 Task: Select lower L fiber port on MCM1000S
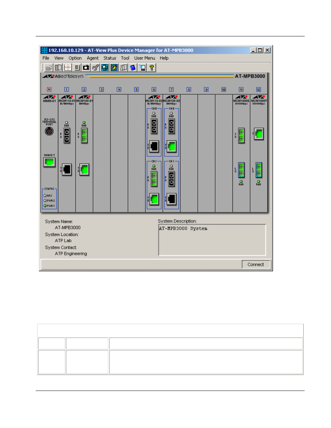point(241,170)
